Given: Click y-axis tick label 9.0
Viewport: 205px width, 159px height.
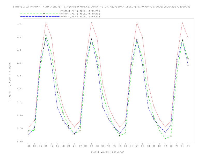Looking at the screenshot, I should 19,37.
